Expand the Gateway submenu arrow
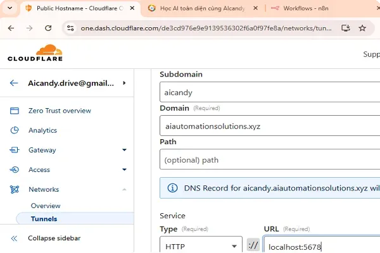Screen dimensions: 380x253 tap(124, 150)
